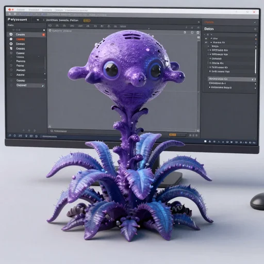Click the white square icon in the bottom-right tray
The height and width of the screenshot is (264, 264).
205,141
